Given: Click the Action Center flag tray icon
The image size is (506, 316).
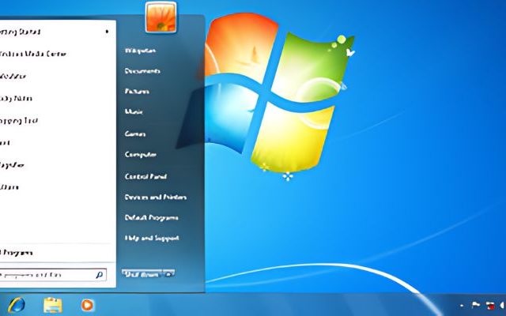Looking at the screenshot, I should (x=476, y=305).
